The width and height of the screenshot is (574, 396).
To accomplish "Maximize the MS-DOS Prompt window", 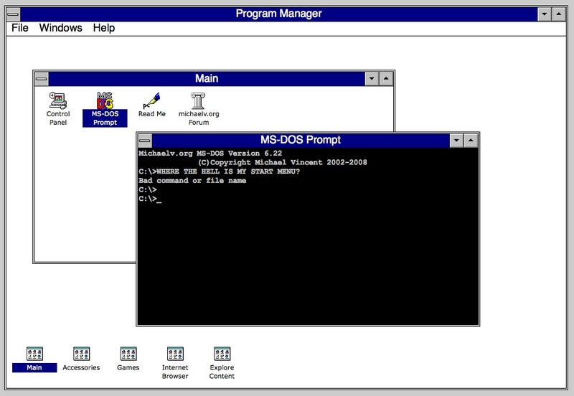I will click(x=471, y=140).
